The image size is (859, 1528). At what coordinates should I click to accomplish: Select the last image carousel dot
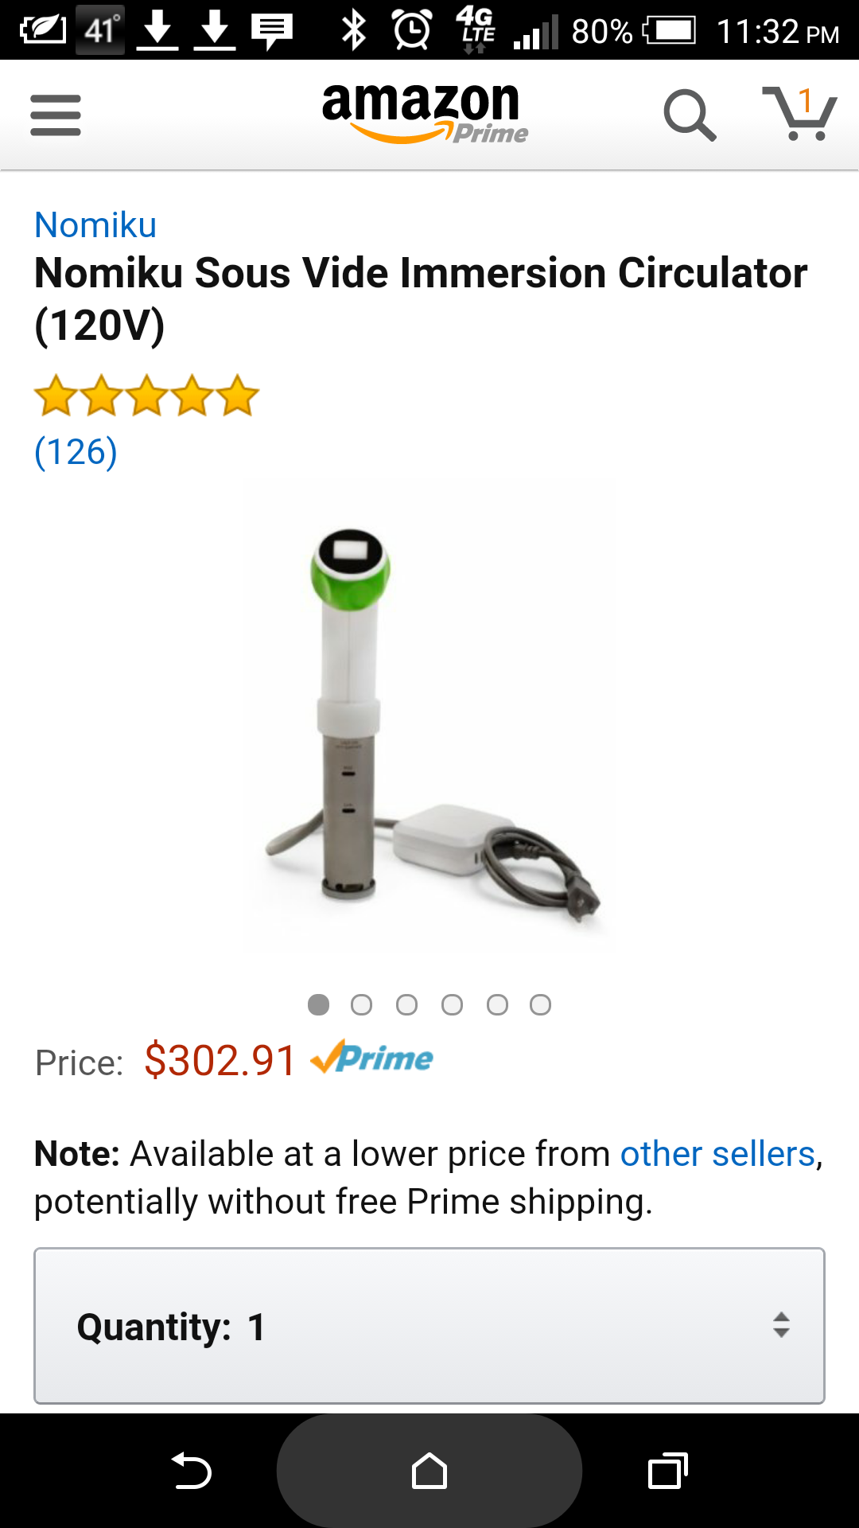[540, 1005]
